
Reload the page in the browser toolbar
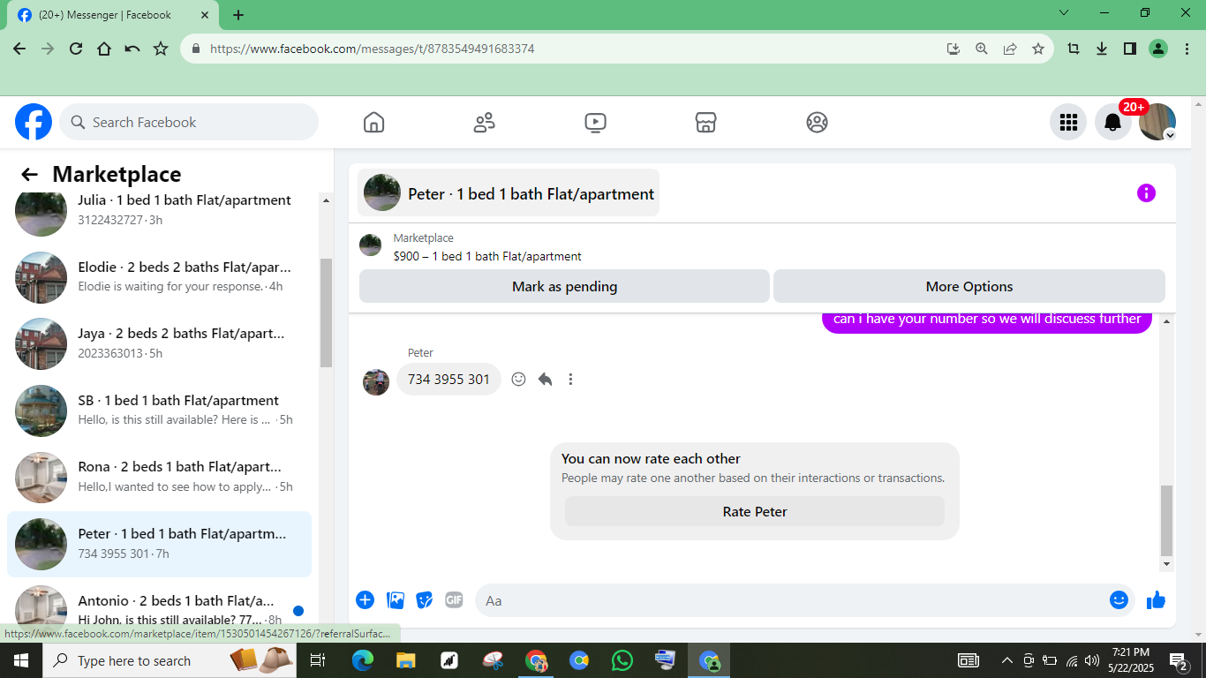coord(76,49)
